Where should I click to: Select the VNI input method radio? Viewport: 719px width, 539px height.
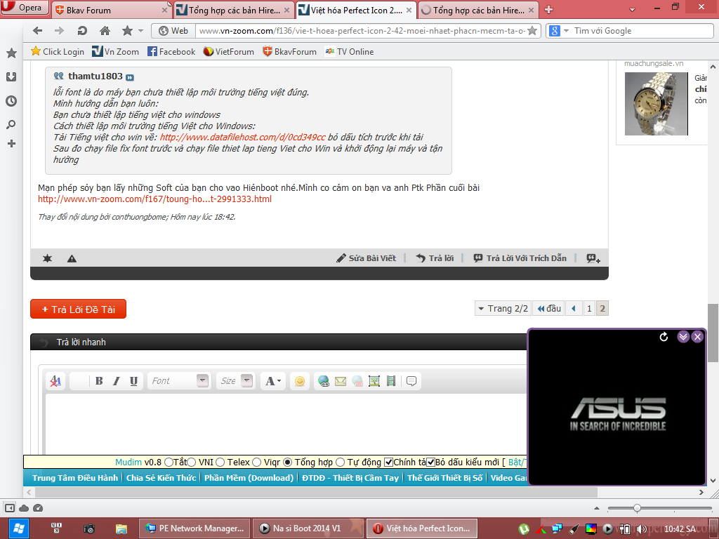pyautogui.click(x=192, y=462)
